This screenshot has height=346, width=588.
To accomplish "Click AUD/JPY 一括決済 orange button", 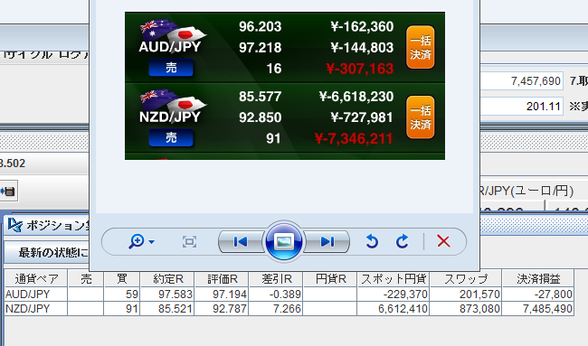I will (x=421, y=48).
